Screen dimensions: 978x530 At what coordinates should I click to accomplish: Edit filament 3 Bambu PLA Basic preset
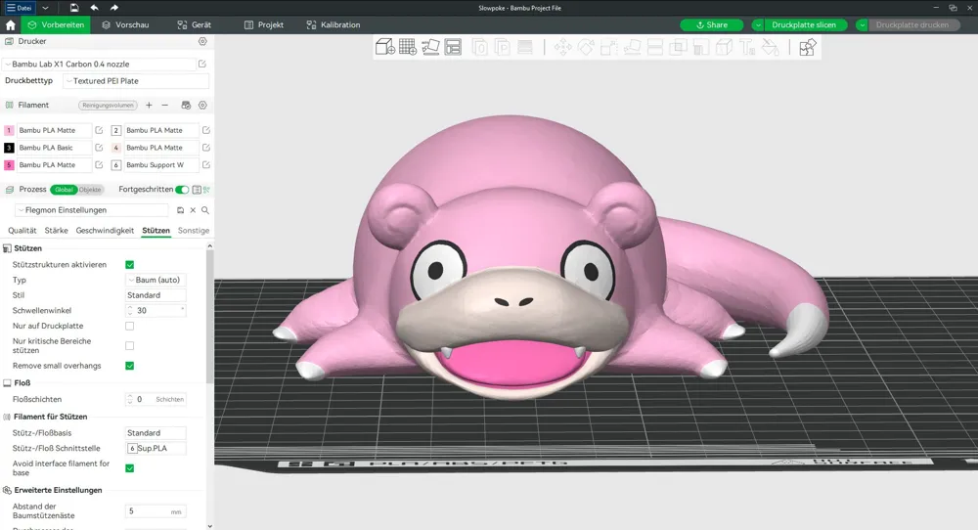(99, 148)
